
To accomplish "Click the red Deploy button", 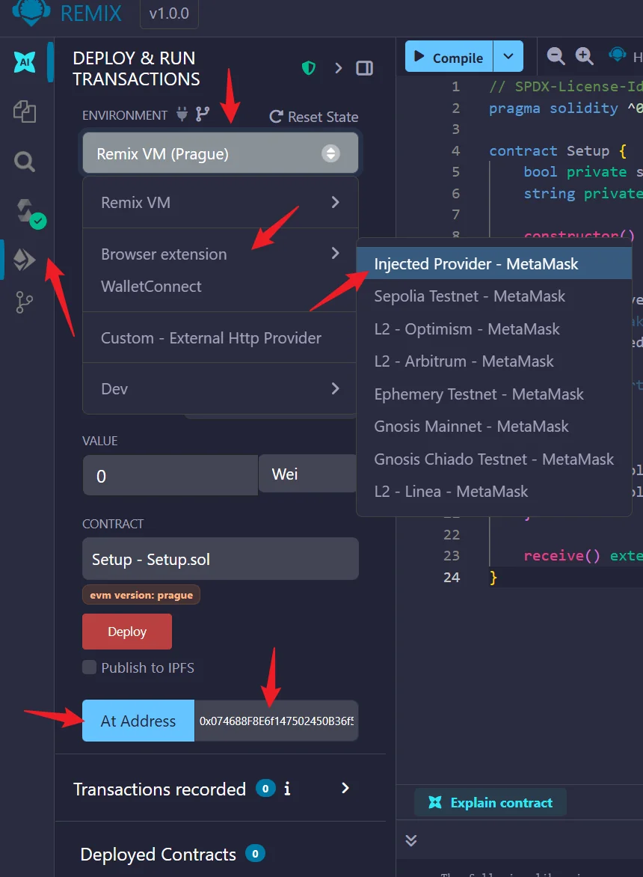I will pos(127,632).
